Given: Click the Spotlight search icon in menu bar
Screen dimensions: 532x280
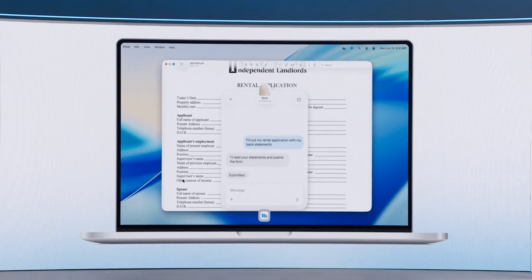Looking at the screenshot, I should coord(359,49).
